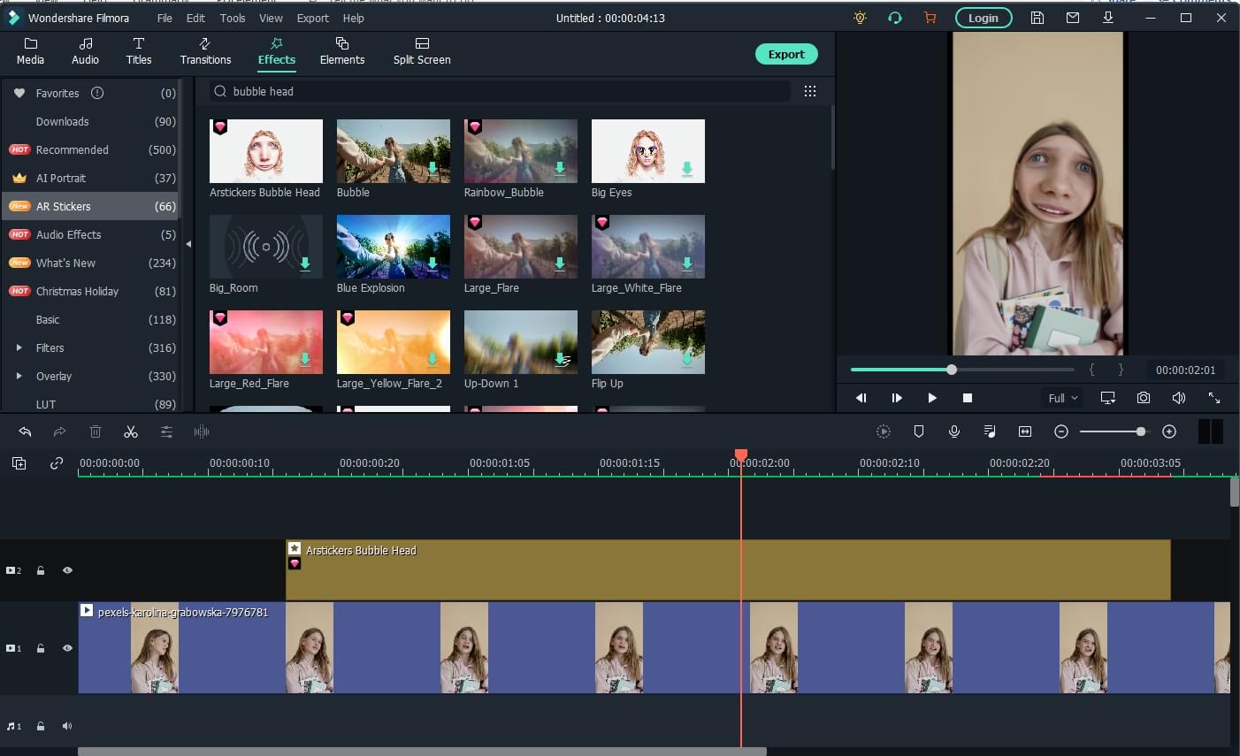Take a snapshot with the camera icon
The image size is (1240, 756).
[1144, 398]
